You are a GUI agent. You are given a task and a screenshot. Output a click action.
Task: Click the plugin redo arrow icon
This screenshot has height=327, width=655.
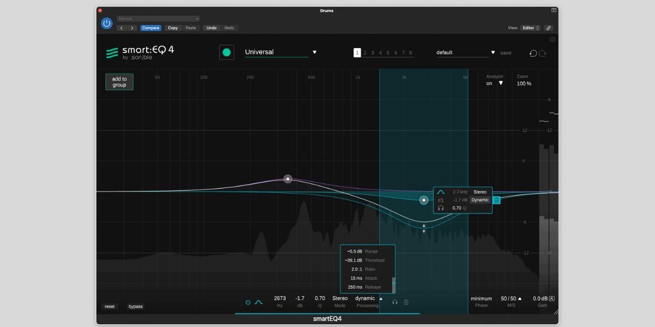[x=543, y=53]
